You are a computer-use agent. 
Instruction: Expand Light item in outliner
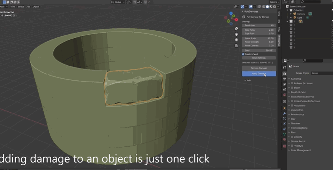point(291,18)
